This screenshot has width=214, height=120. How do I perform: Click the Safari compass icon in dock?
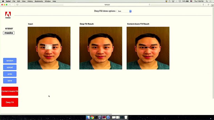click(x=108, y=118)
